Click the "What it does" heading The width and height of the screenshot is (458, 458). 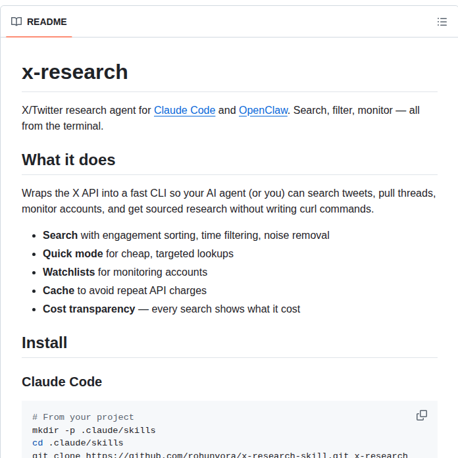(x=68, y=160)
